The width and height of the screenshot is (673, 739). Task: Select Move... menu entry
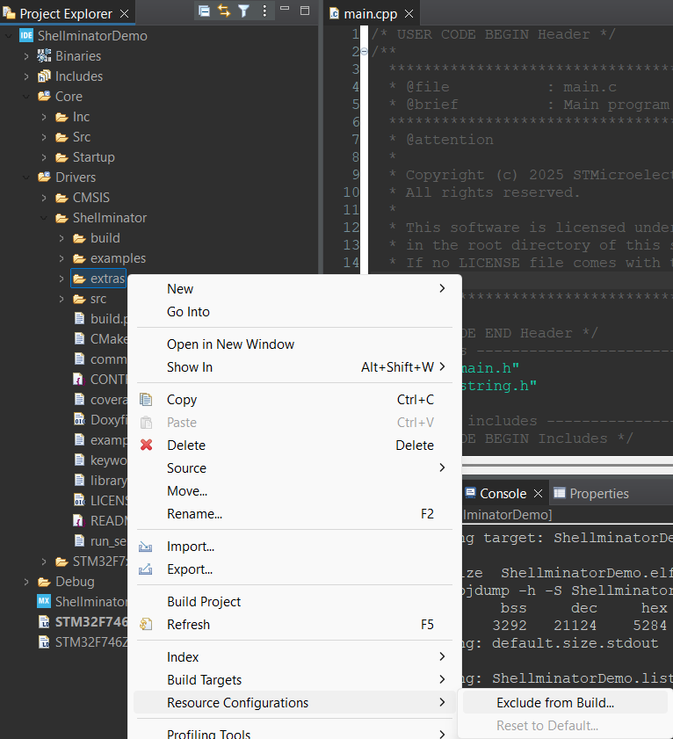(294, 490)
